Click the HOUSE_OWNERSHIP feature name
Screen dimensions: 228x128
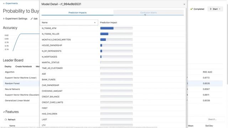pos(52,45)
